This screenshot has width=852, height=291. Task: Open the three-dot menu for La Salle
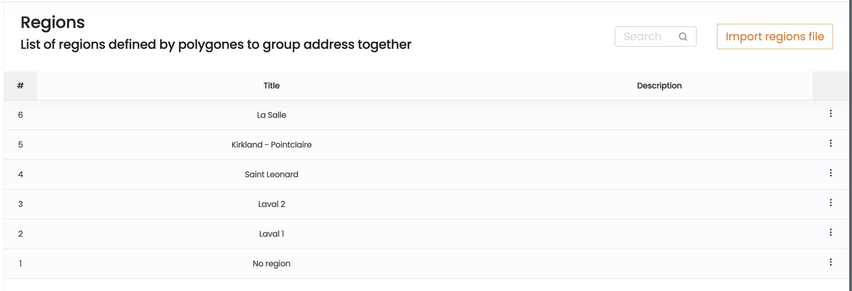pyautogui.click(x=830, y=113)
